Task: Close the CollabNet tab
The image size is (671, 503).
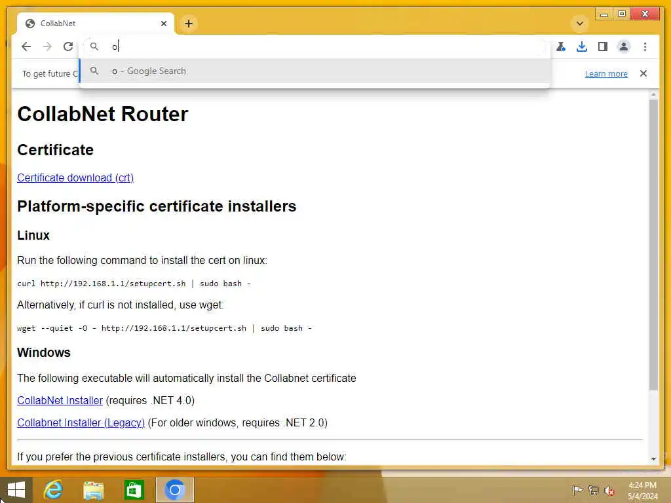Action: pos(163,24)
